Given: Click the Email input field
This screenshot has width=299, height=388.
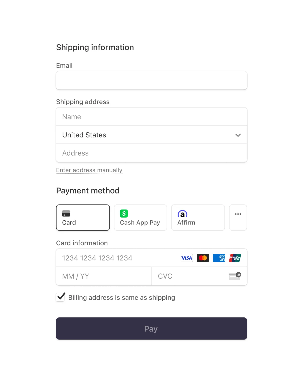Looking at the screenshot, I should pos(151,80).
